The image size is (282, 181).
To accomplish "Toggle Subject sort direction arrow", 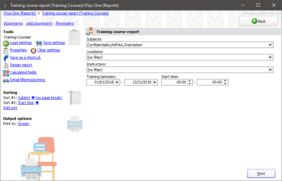I will pyautogui.click(x=33, y=98).
